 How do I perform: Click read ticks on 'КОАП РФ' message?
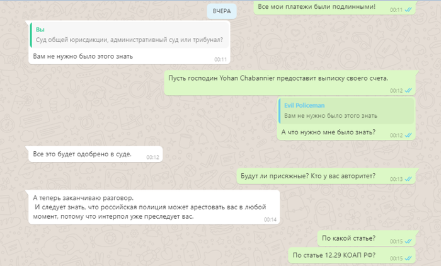tap(408, 258)
